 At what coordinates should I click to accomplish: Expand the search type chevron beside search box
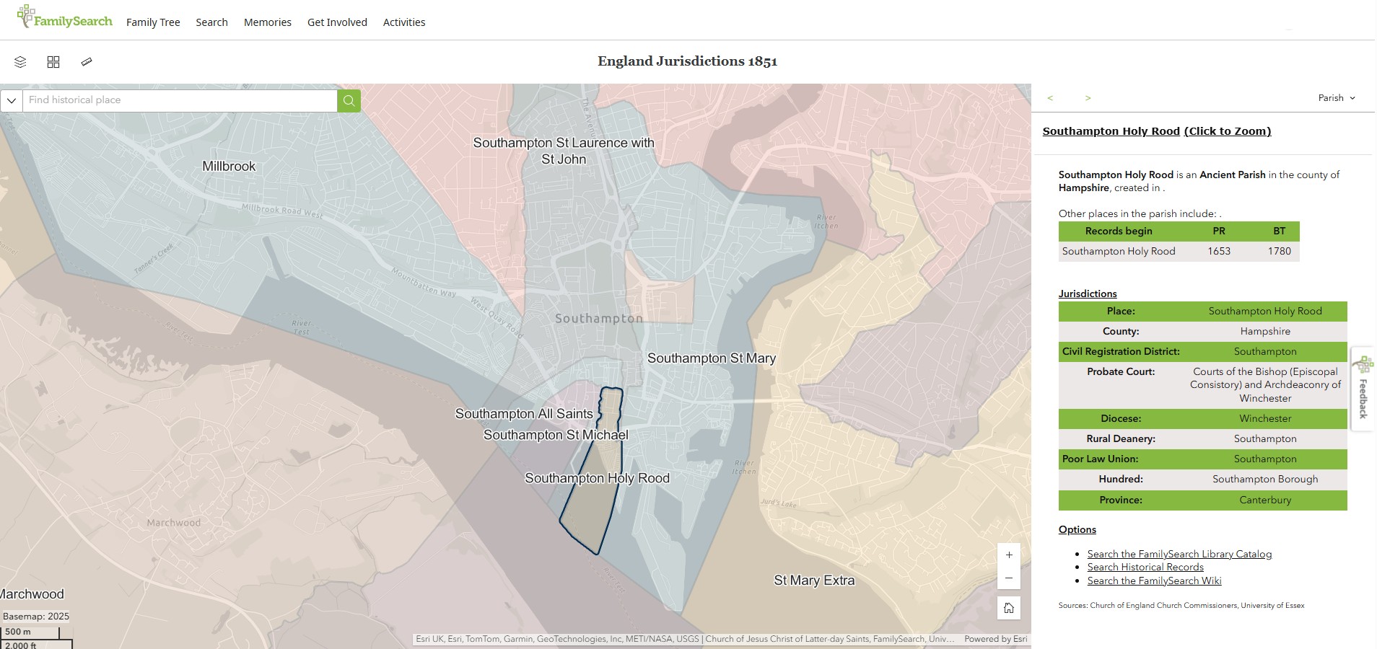pyautogui.click(x=11, y=100)
